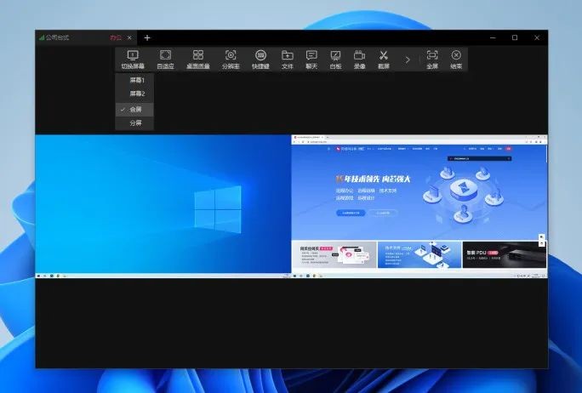Minimize the remote control window

(x=493, y=37)
